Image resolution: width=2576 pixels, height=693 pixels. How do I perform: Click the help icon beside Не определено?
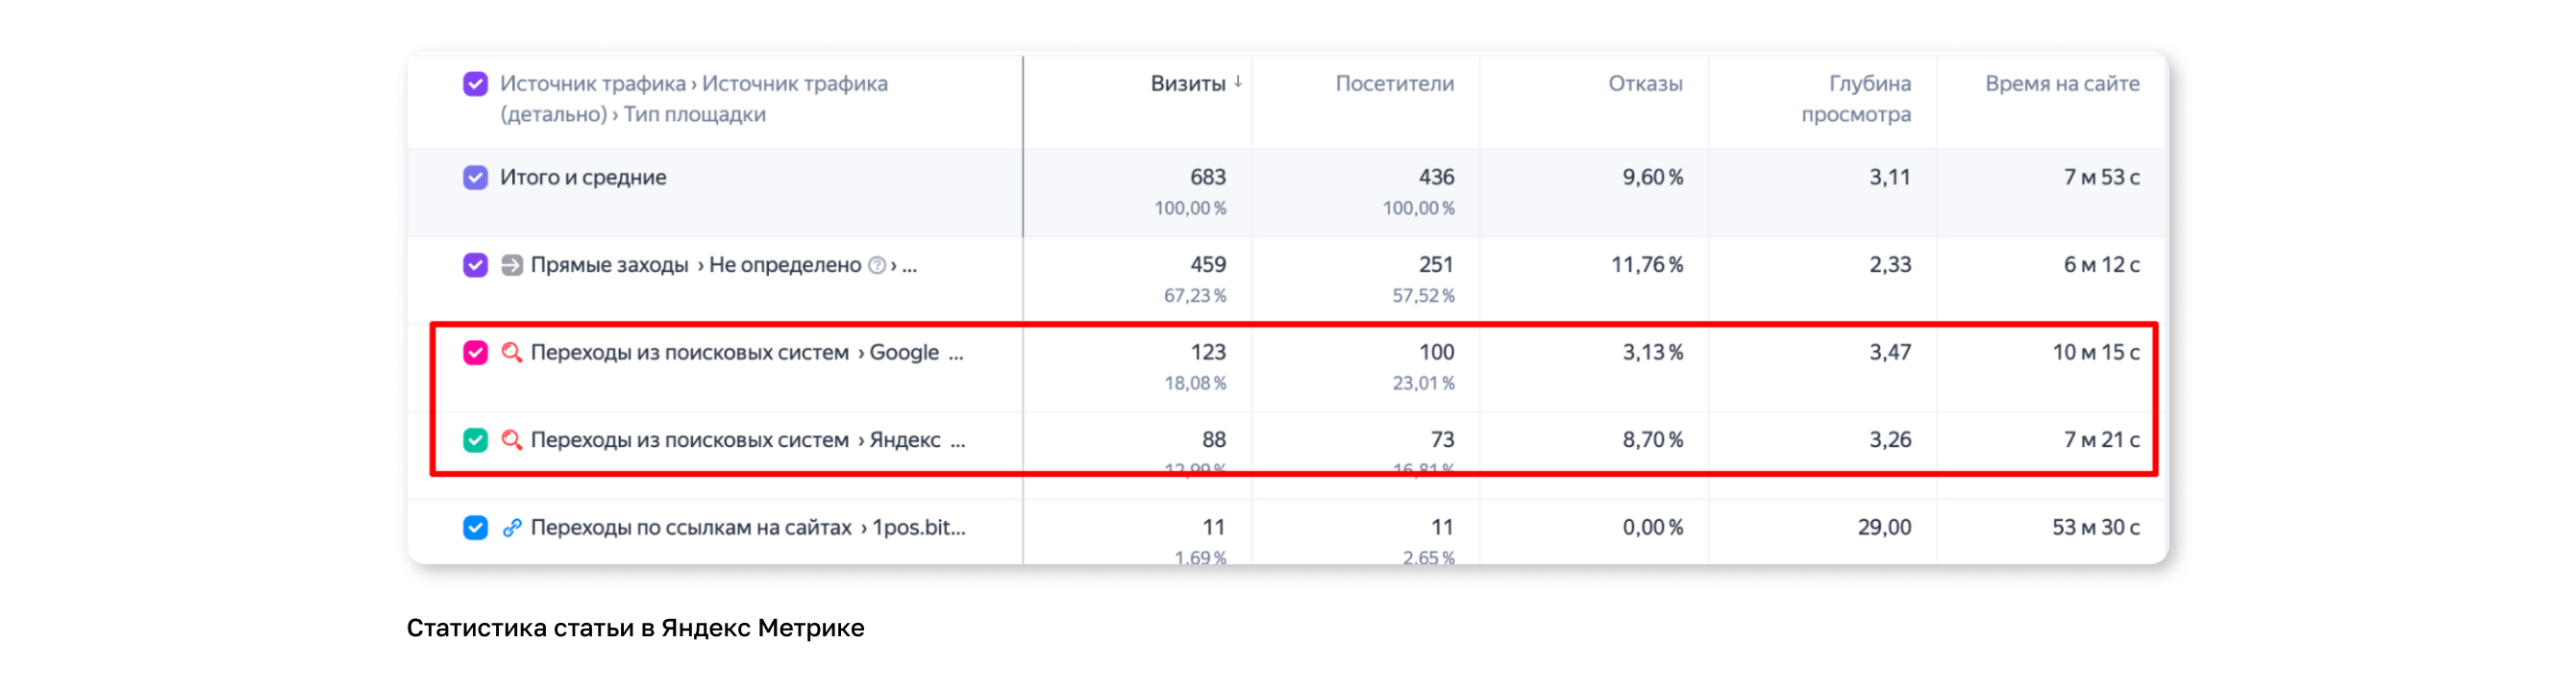(877, 266)
